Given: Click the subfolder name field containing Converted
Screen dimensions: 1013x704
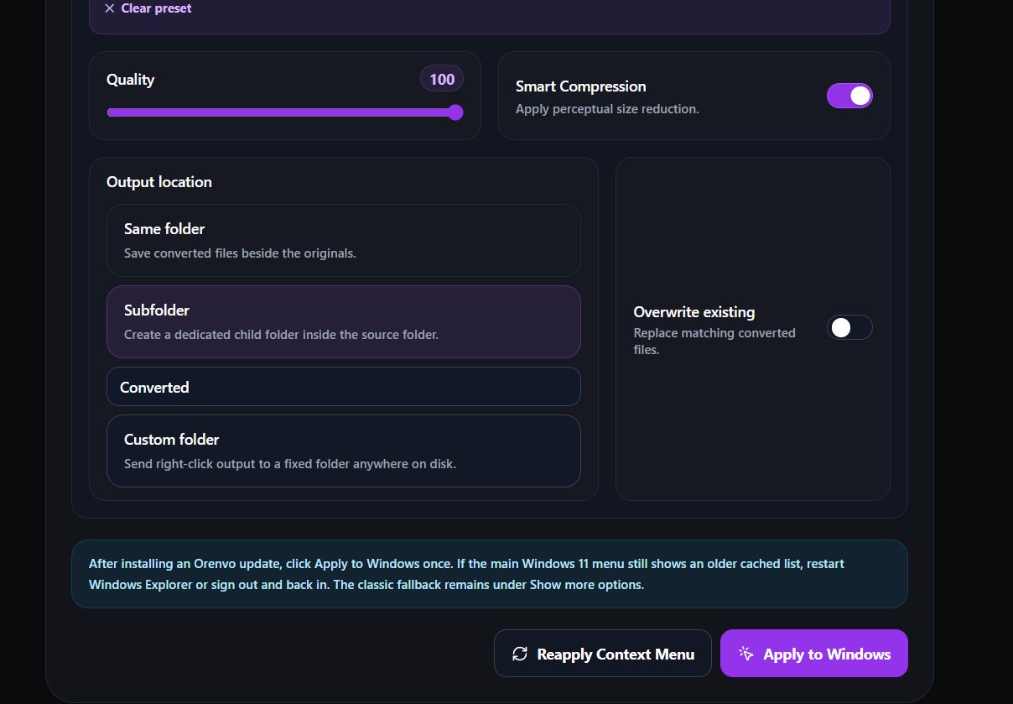Looking at the screenshot, I should (x=344, y=387).
